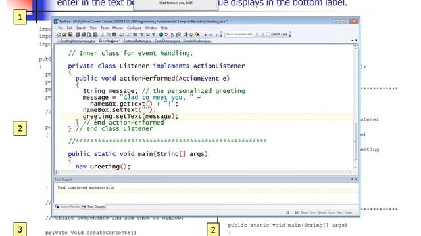Open the Search menu
The height and width of the screenshot is (236, 421).
pyautogui.click(x=81, y=28)
